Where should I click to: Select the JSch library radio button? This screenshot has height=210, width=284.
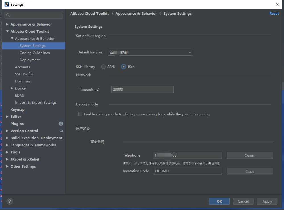[x=124, y=67]
